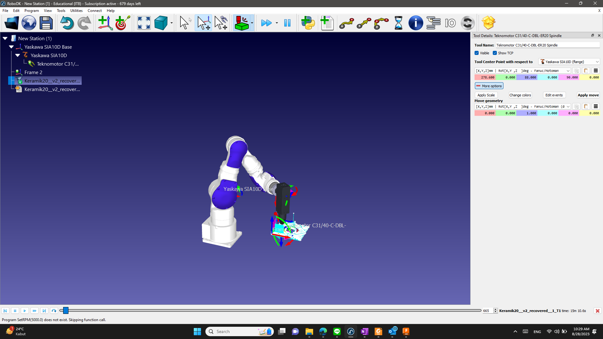Toggle the Show TCP checkbox
Screen dimensions: 603x339
click(x=495, y=53)
